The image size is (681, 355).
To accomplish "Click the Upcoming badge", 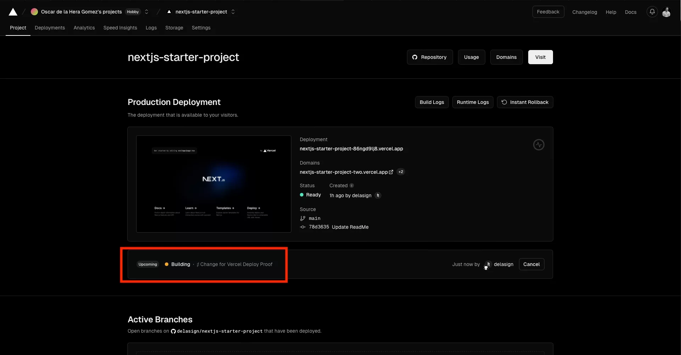I will coord(147,264).
